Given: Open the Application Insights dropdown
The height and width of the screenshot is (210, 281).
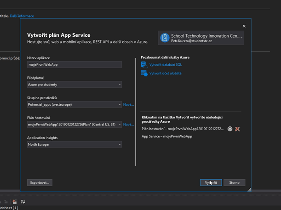Looking at the screenshot, I should coord(75,144).
